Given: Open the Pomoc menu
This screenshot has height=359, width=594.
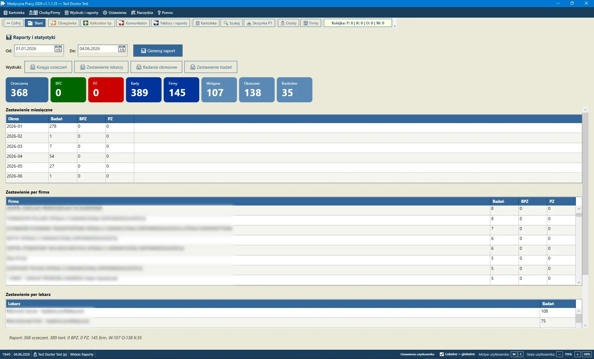Looking at the screenshot, I should coord(166,13).
